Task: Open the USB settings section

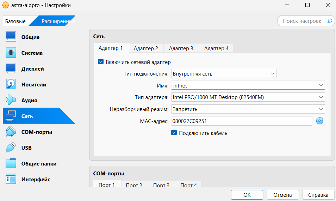Action: pyautogui.click(x=39, y=148)
